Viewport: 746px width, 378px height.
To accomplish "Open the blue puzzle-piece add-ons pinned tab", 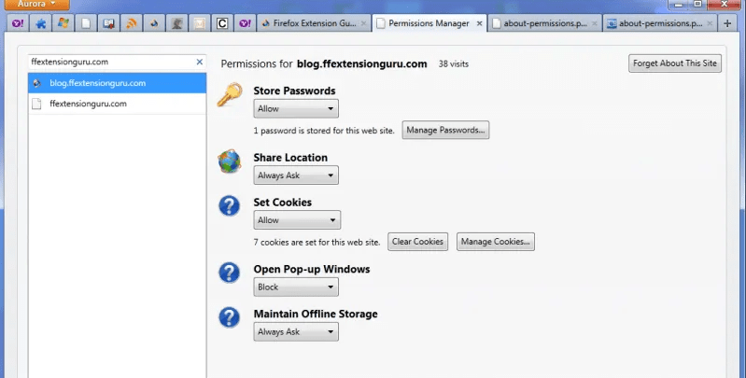I will tap(40, 23).
